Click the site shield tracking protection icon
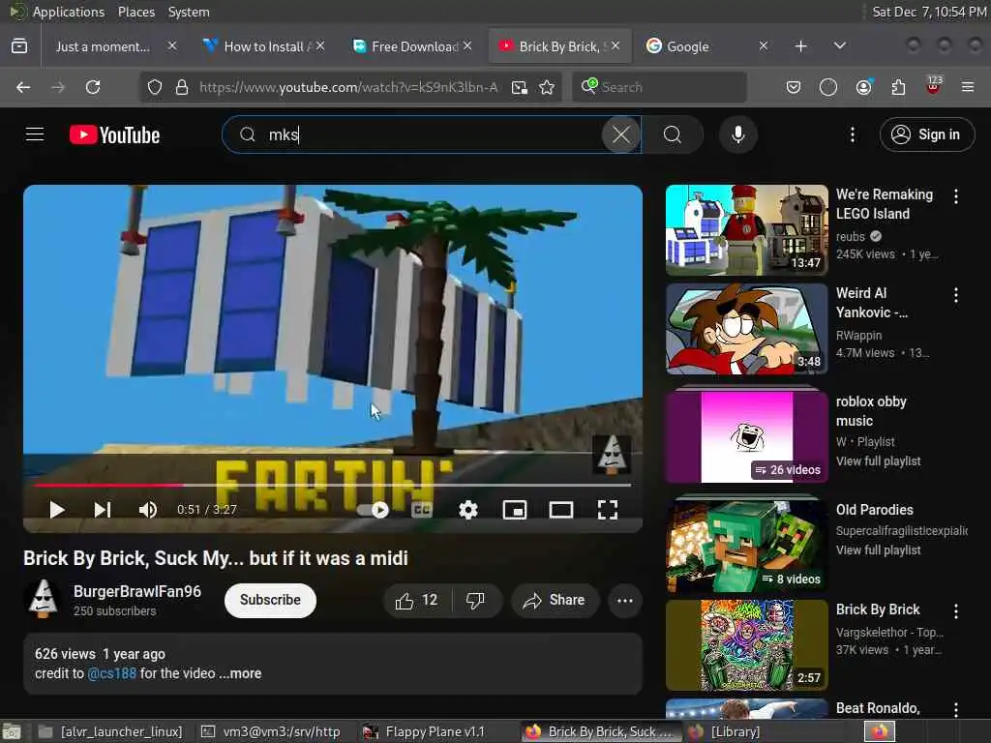The width and height of the screenshot is (991, 743). coord(155,87)
